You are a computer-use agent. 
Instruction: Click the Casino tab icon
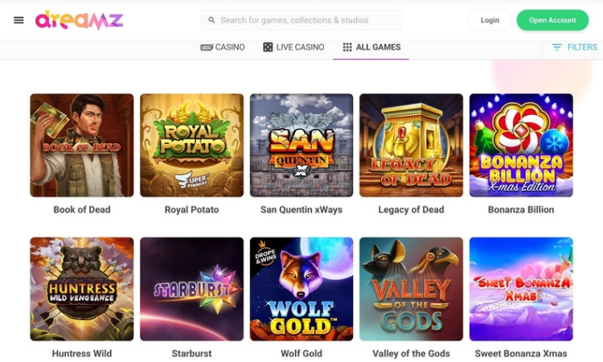(x=207, y=47)
